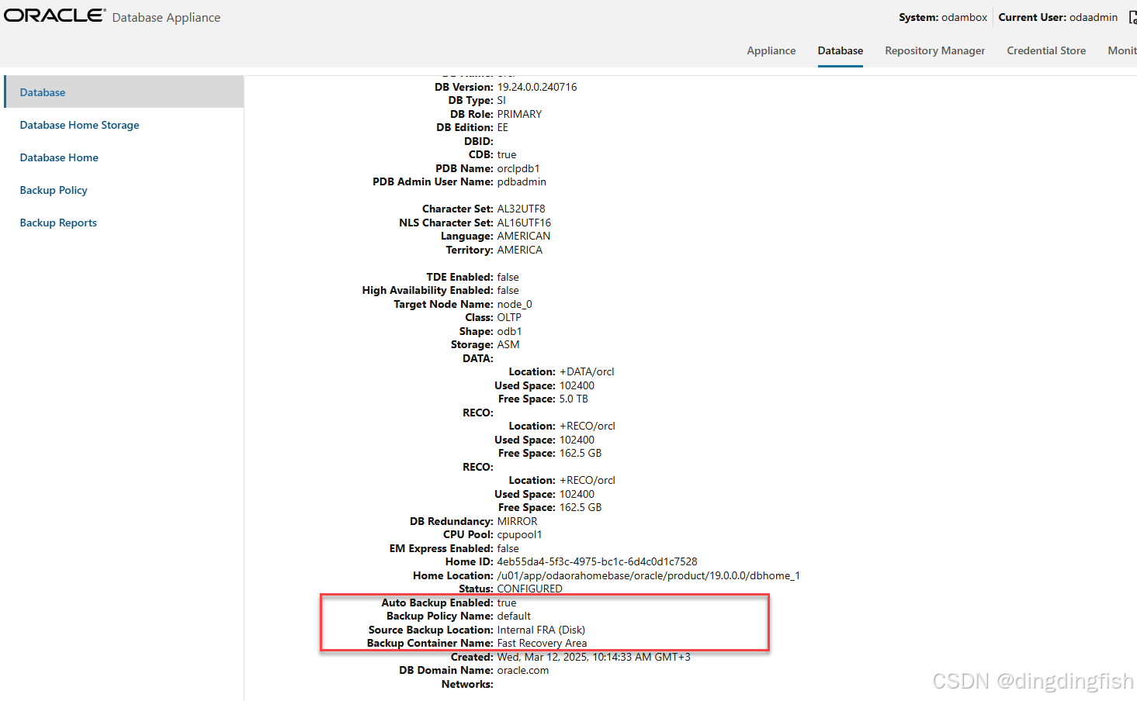Click Auto Backup Enabled true value
Image resolution: width=1137 pixels, height=701 pixels.
point(507,603)
